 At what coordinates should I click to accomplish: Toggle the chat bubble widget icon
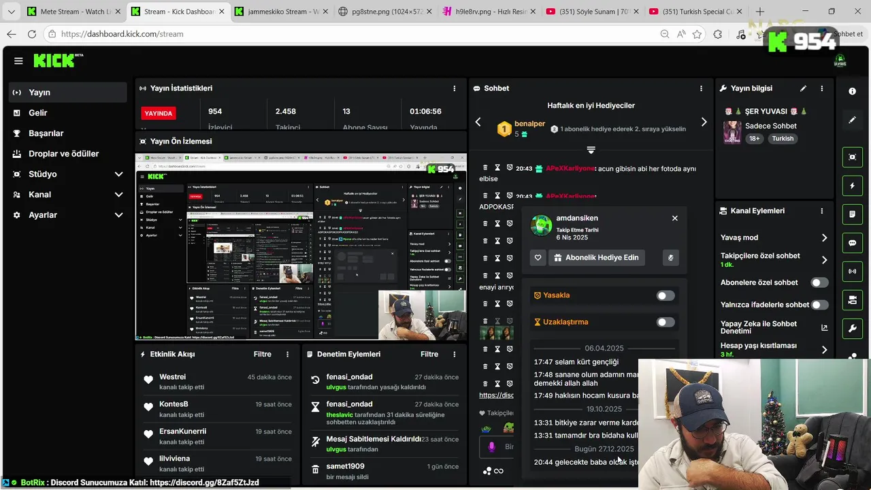click(852, 243)
